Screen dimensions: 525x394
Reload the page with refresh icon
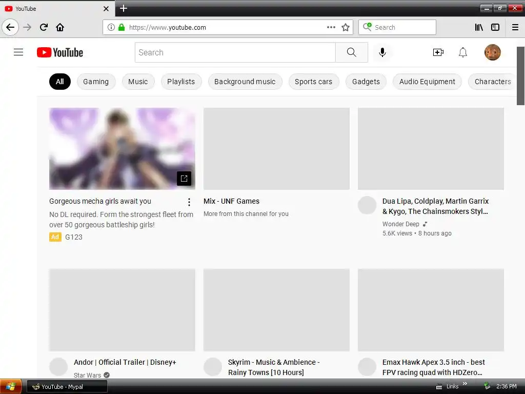(44, 28)
